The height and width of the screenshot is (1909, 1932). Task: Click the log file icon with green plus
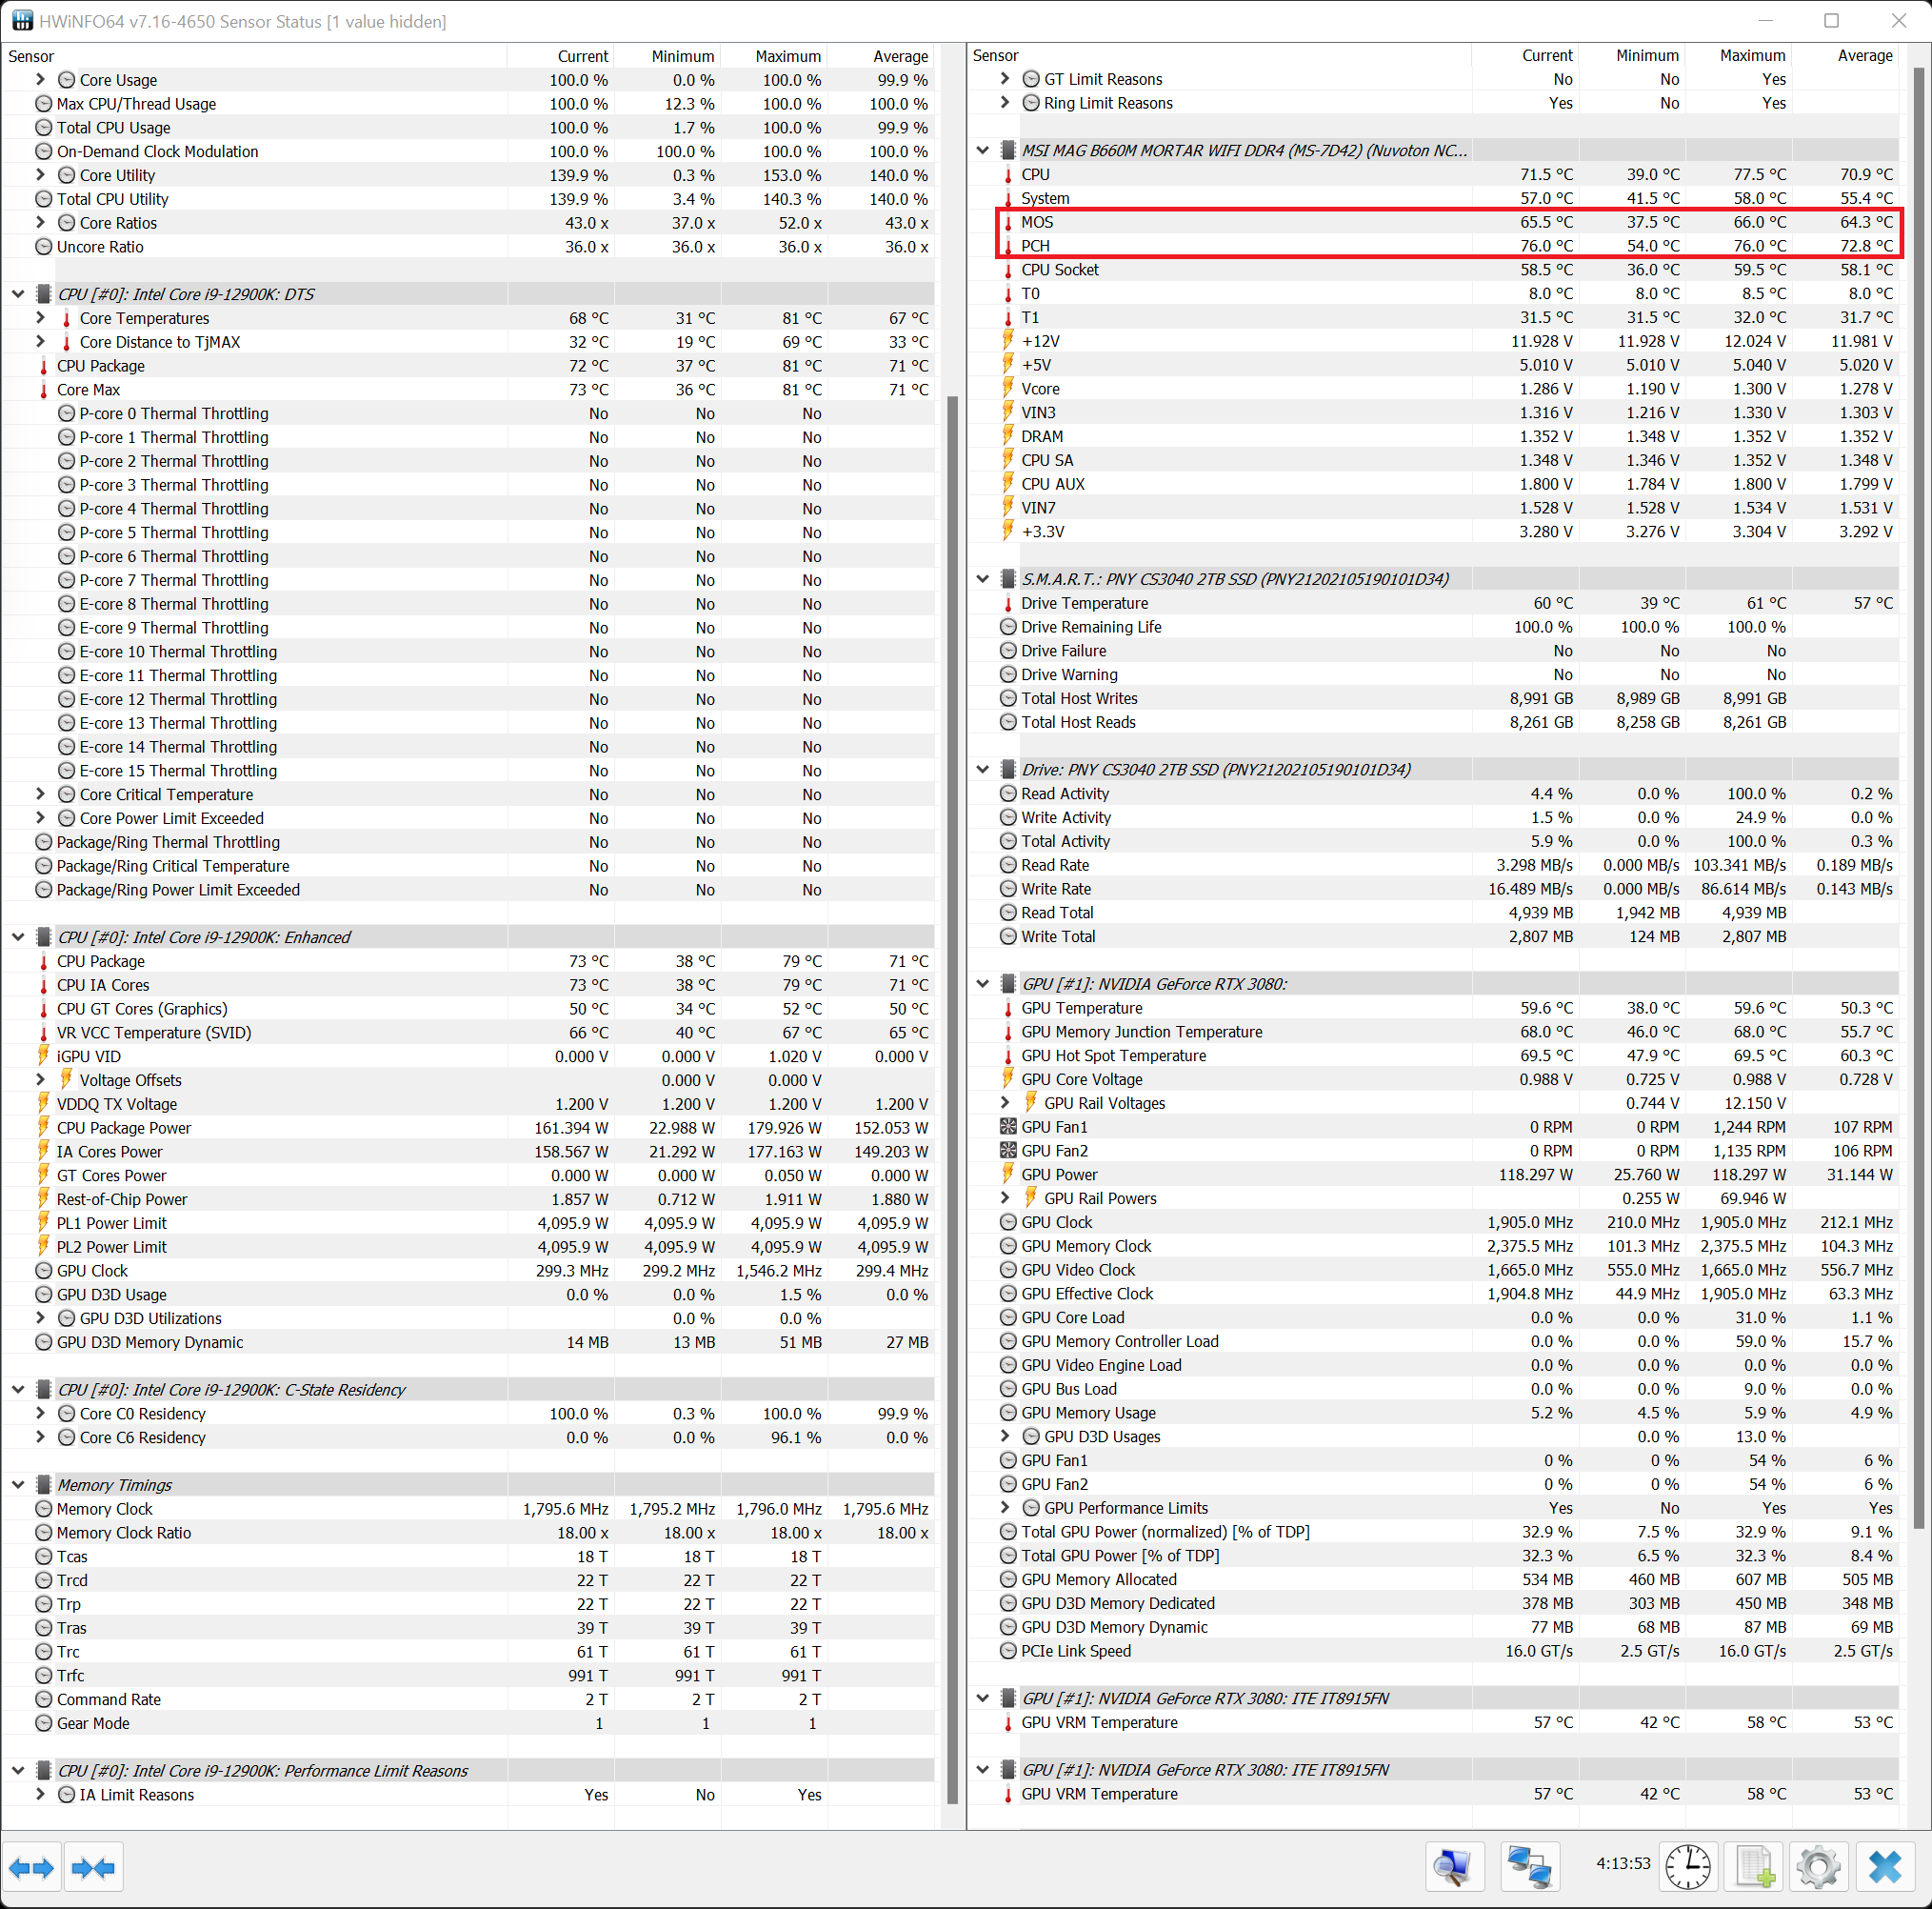(1753, 1867)
